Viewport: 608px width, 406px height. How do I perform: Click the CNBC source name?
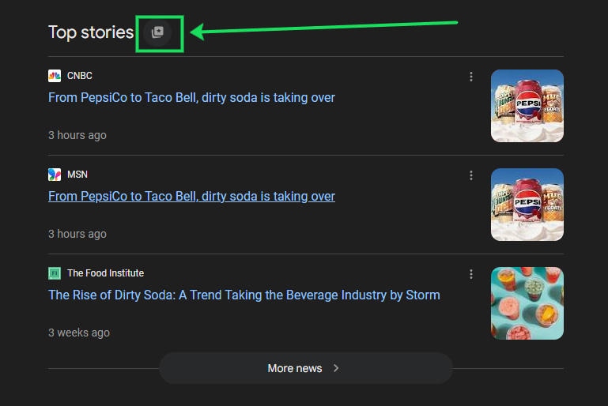pos(80,76)
